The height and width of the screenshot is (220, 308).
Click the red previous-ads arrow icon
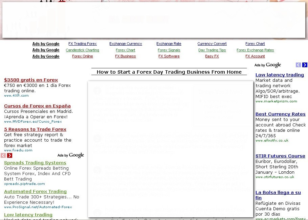3,155
